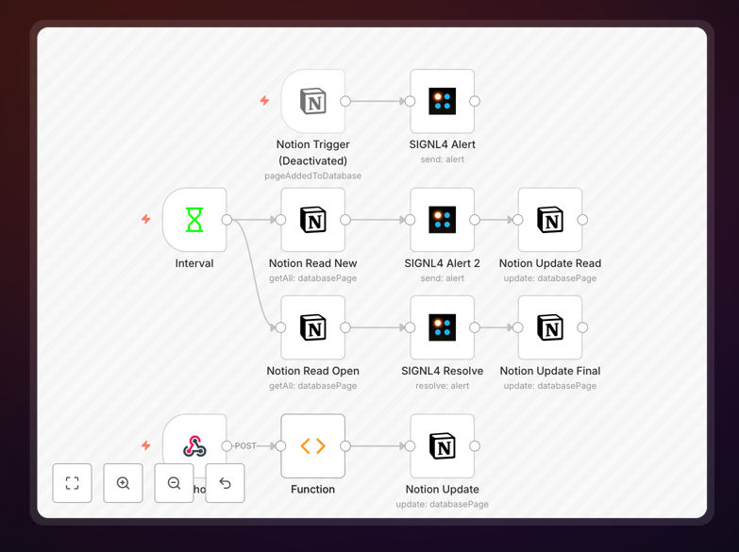Click the POST label on the webhook connection
Image resolution: width=739 pixels, height=552 pixels.
pos(245,446)
